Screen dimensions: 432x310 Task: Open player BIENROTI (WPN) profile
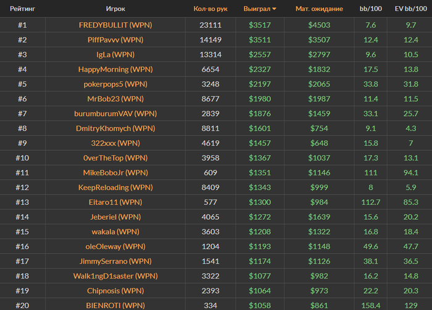tap(115, 306)
